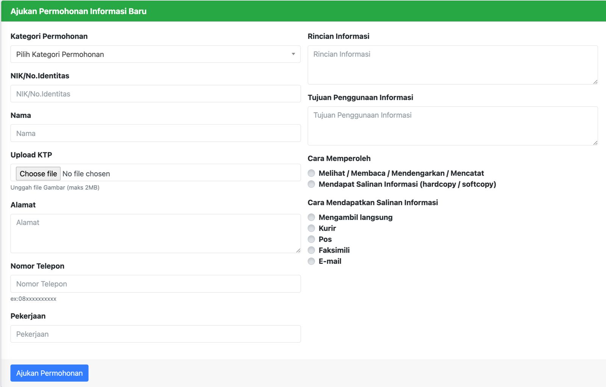
Task: Choose E-mail as delivery method
Action: [311, 261]
